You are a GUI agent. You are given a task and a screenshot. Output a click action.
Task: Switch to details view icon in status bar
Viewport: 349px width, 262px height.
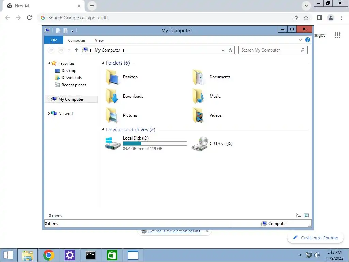click(299, 215)
